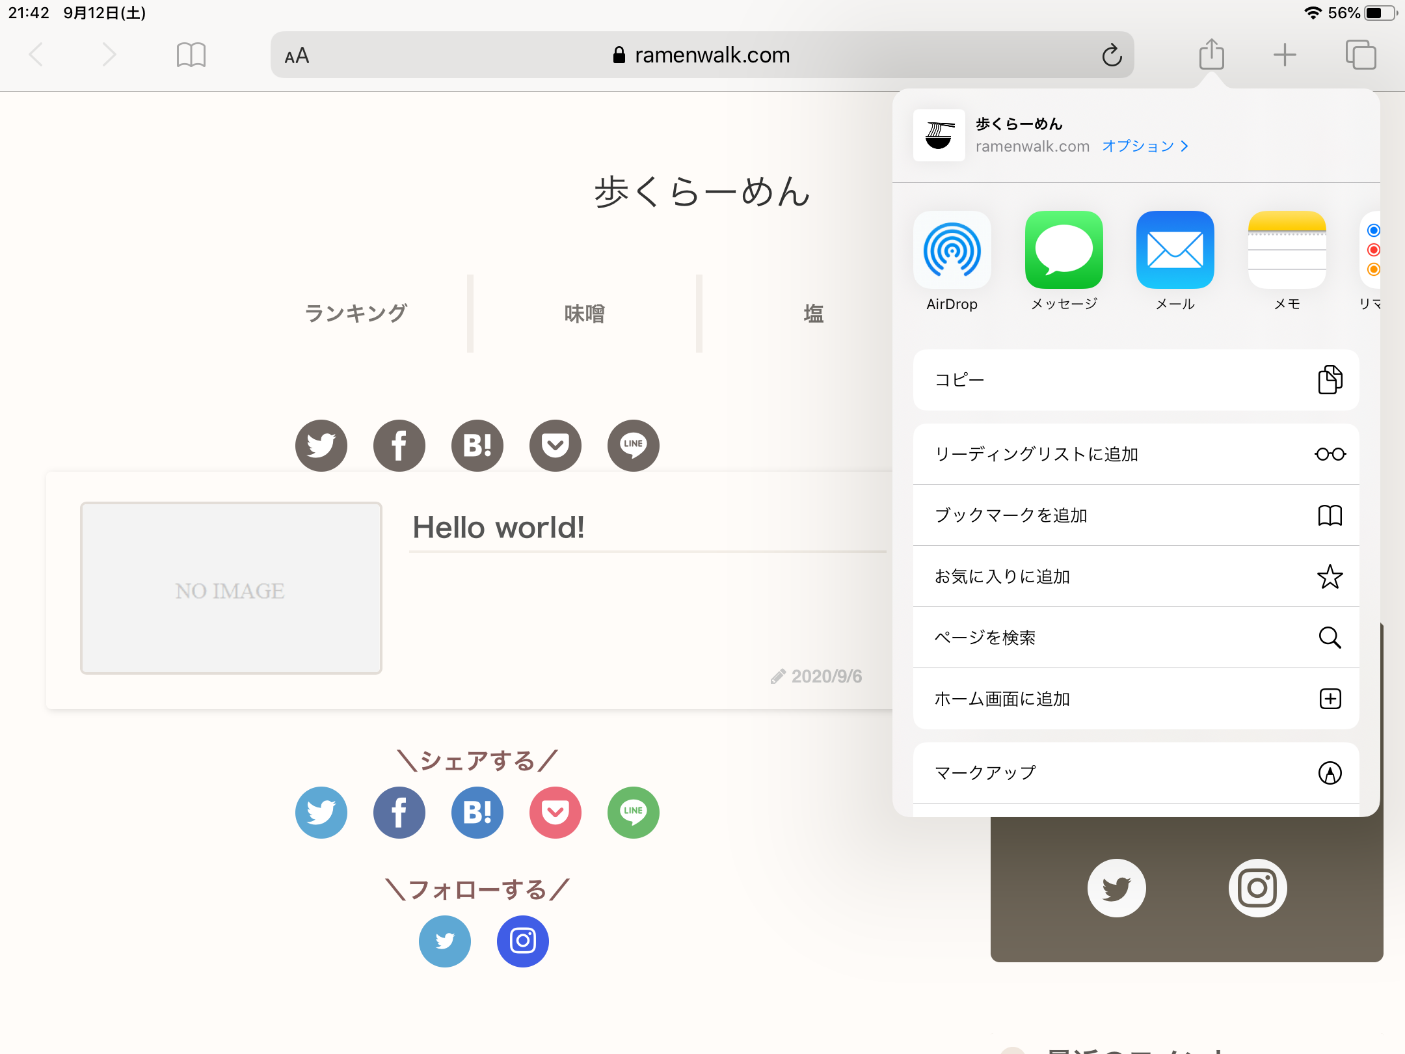Share to the Notes (メモ) app
The image size is (1405, 1054).
[x=1287, y=250]
